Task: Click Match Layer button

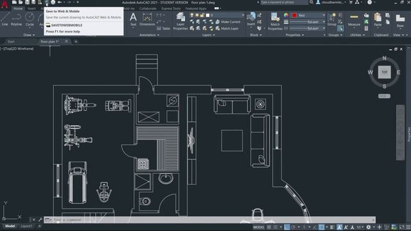Action: [227, 28]
